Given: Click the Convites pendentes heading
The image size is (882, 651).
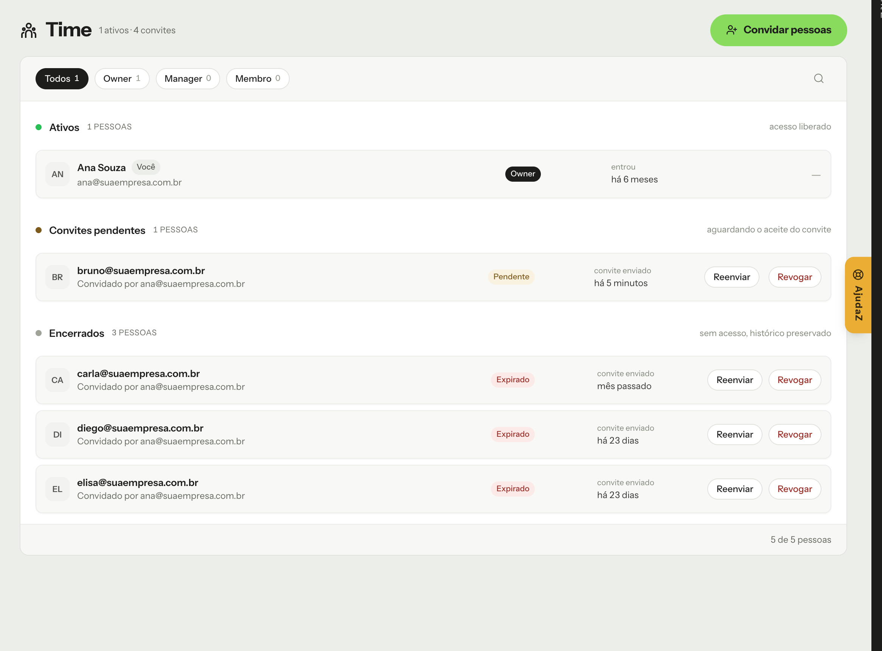Looking at the screenshot, I should pos(97,230).
